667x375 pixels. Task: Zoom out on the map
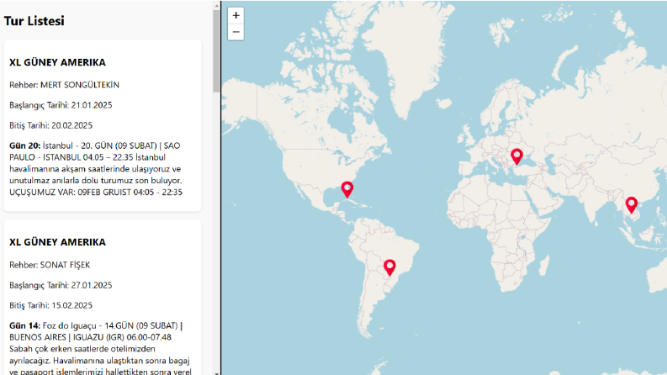236,32
